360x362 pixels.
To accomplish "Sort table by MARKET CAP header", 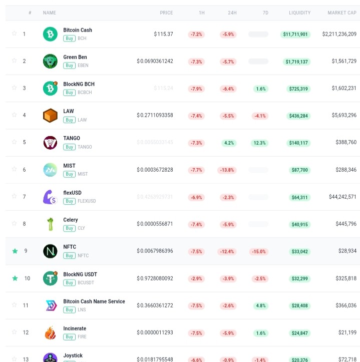I will [342, 13].
